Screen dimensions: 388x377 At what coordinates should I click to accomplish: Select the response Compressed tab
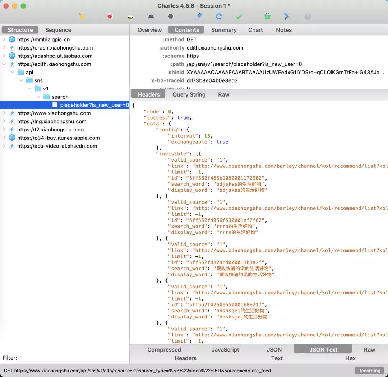pyautogui.click(x=164, y=350)
